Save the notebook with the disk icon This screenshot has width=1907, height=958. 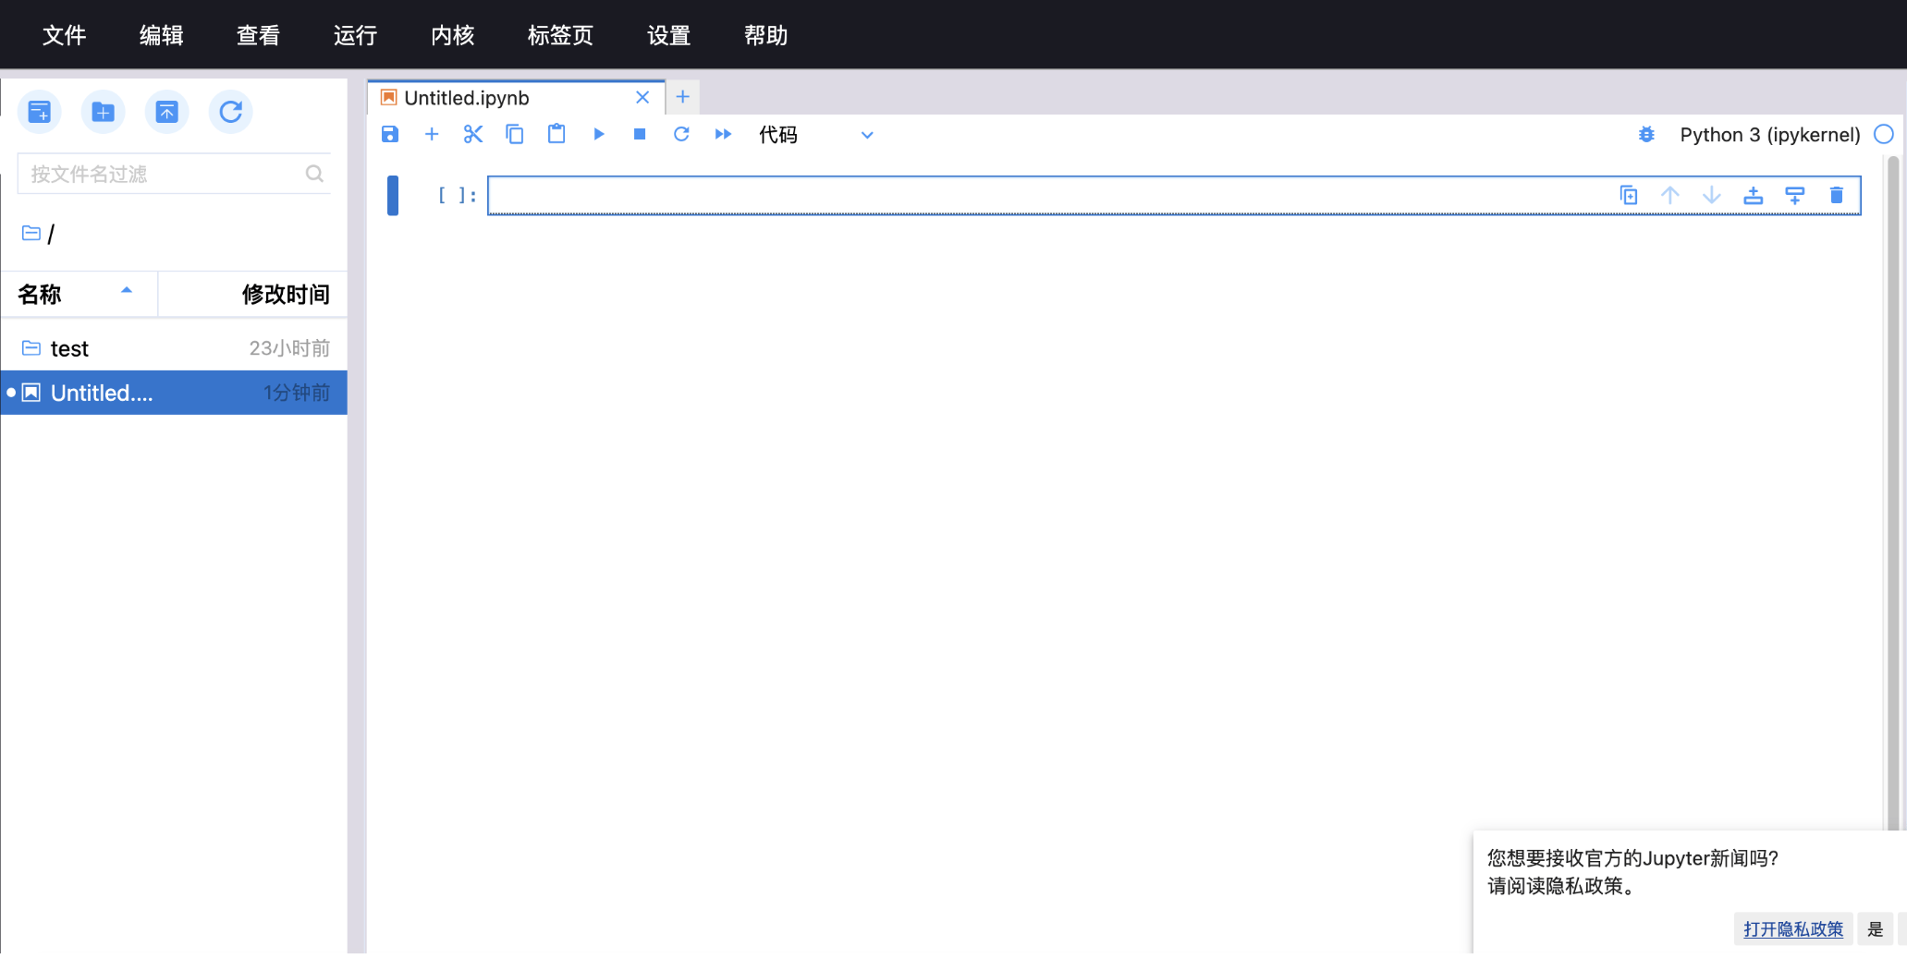[x=390, y=135]
